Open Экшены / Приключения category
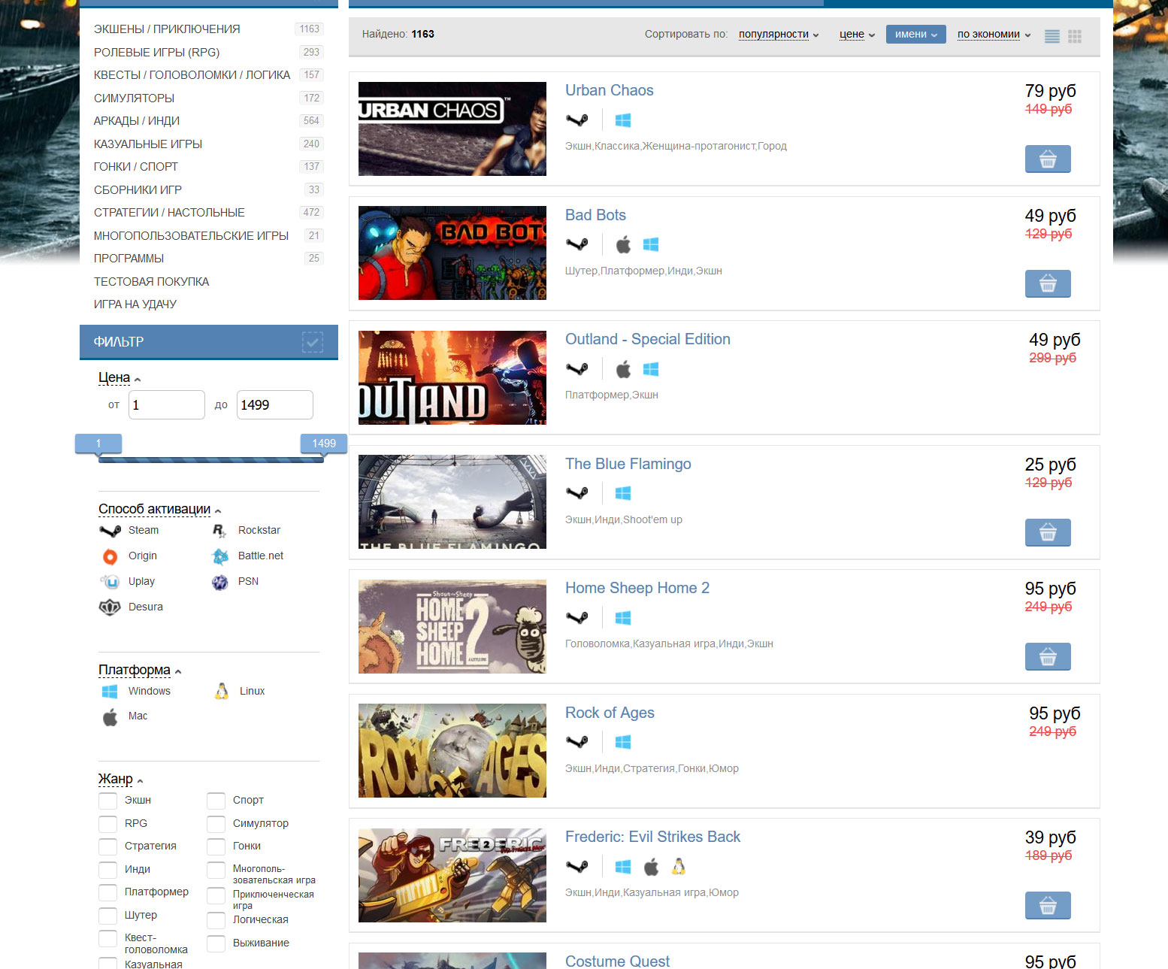Viewport: 1168px width, 969px height. point(167,29)
